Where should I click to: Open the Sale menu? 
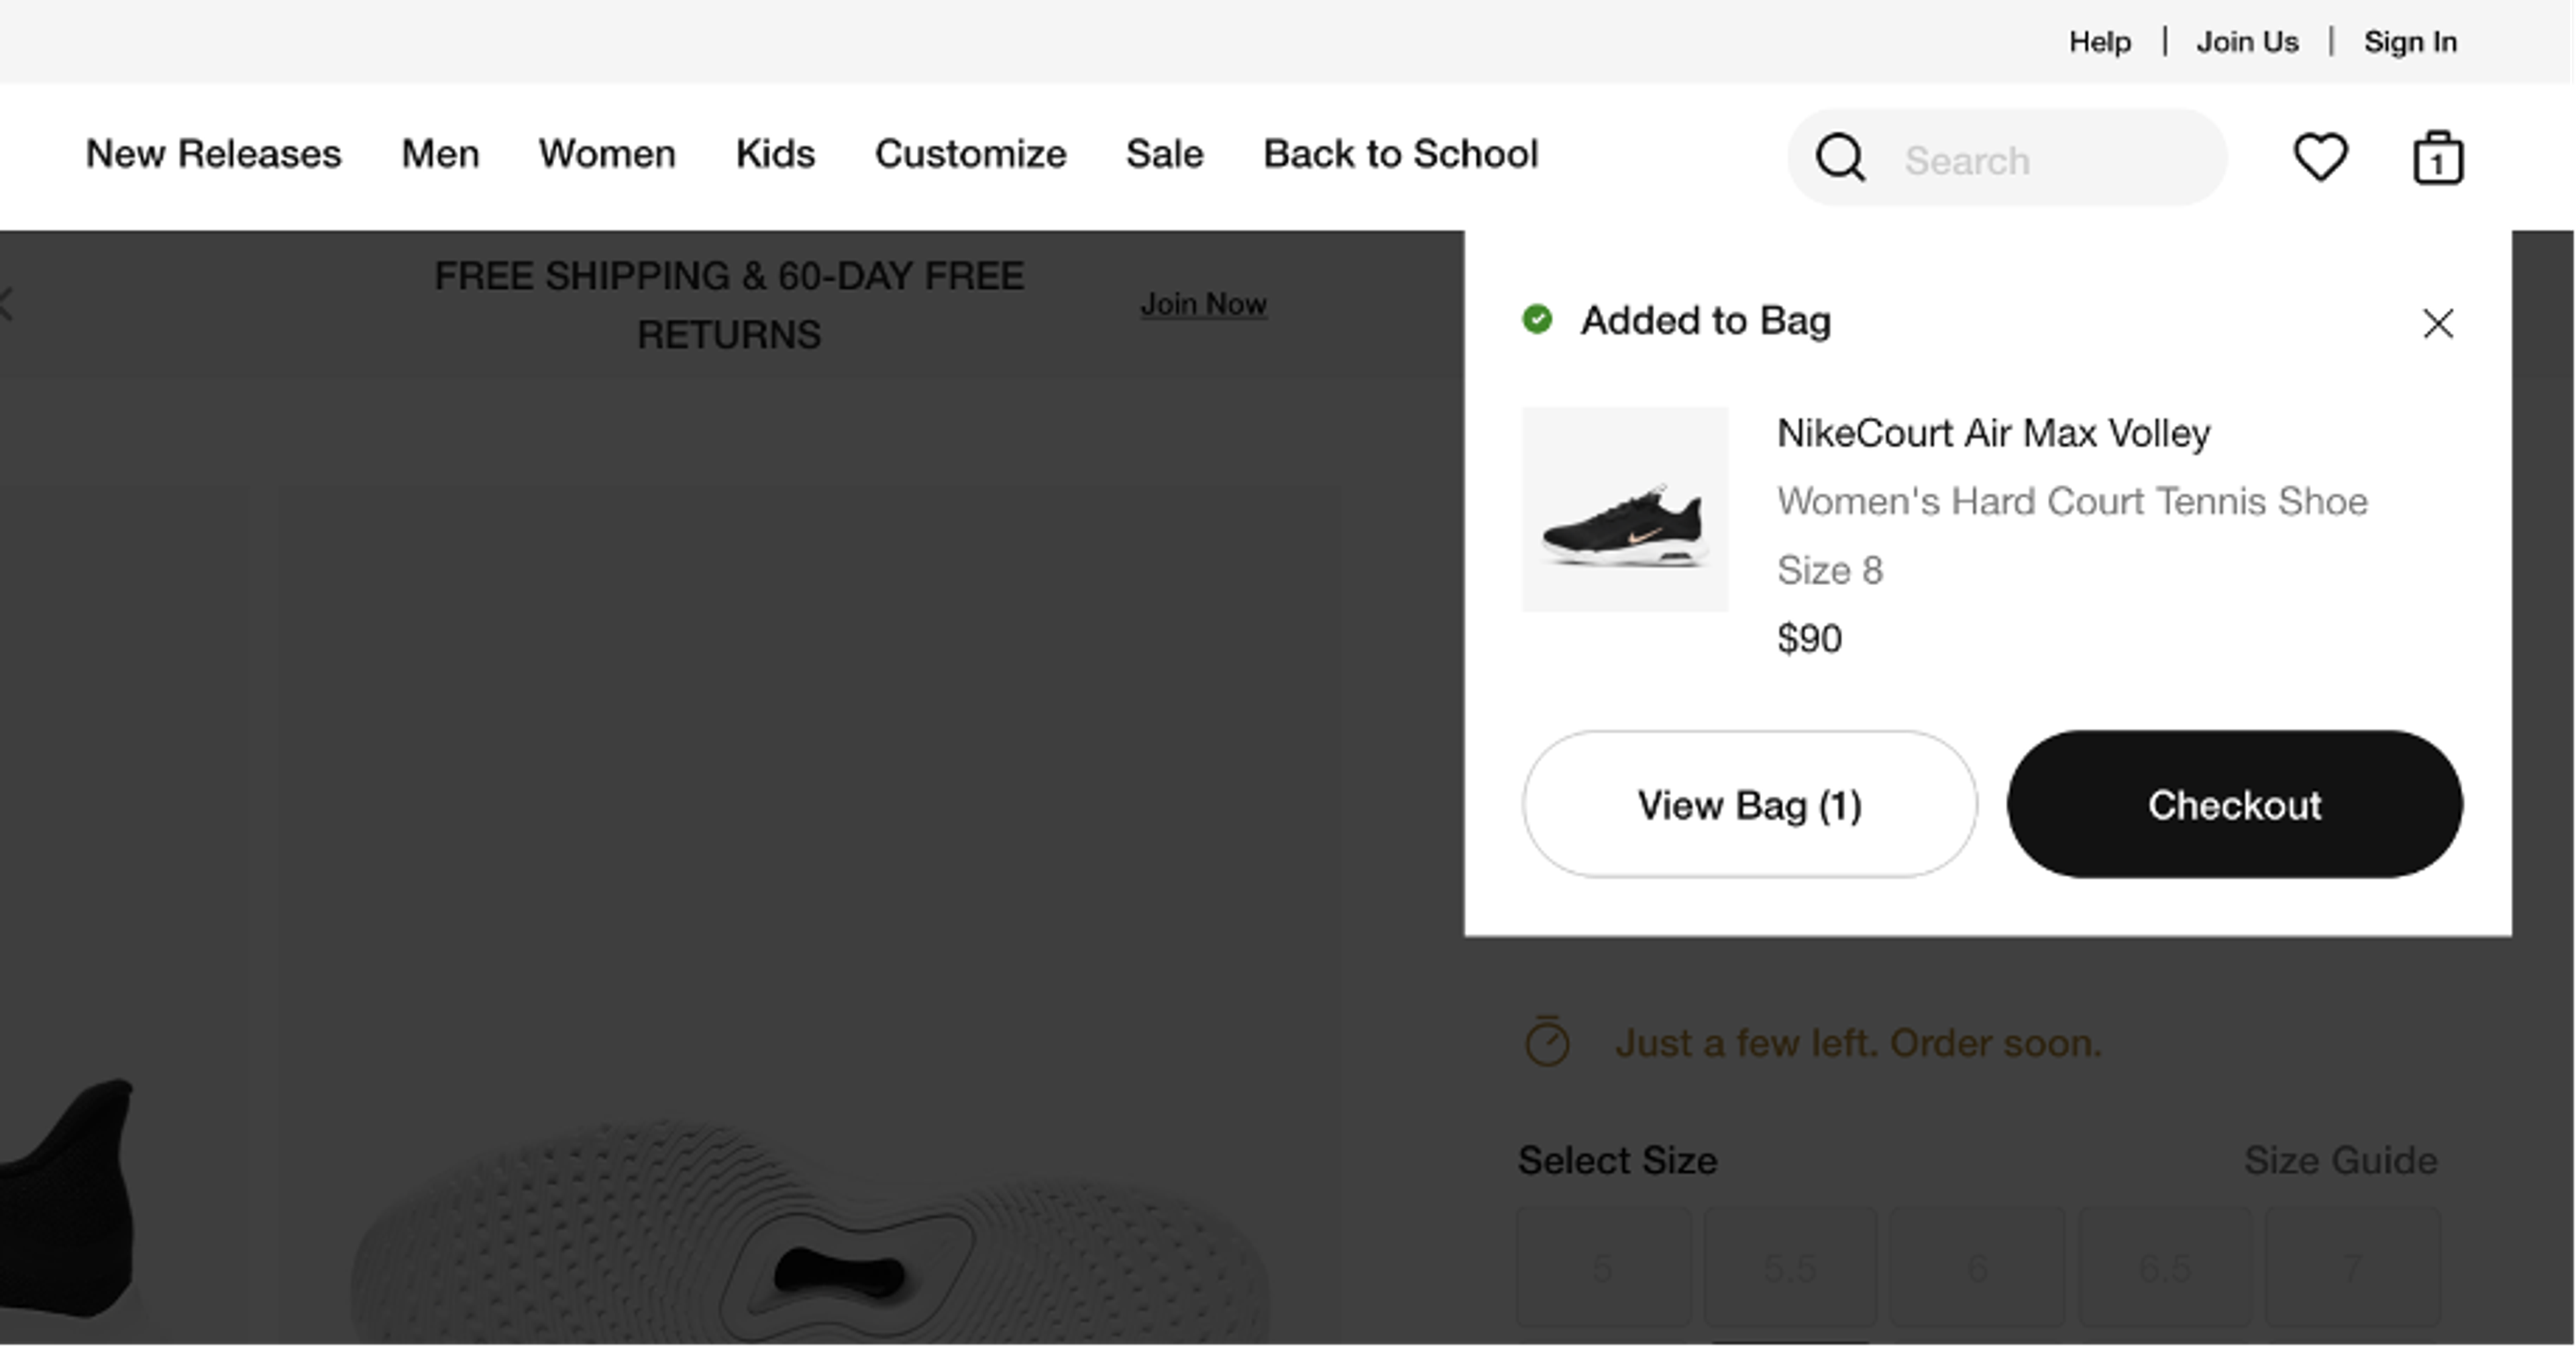pyautogui.click(x=1164, y=154)
